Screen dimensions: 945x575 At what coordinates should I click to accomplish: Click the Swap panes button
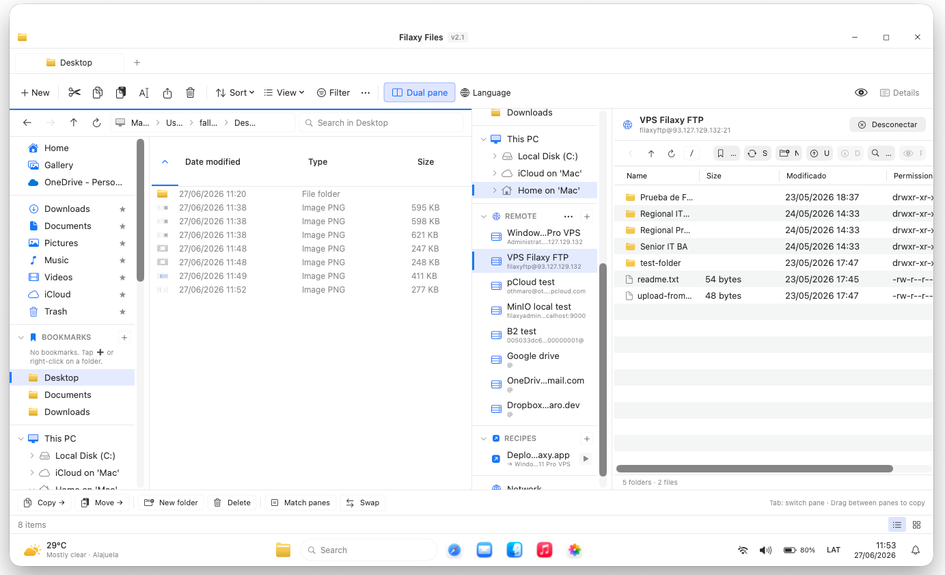[363, 503]
